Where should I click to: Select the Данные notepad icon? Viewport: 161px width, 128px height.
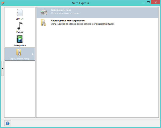pos(20,12)
